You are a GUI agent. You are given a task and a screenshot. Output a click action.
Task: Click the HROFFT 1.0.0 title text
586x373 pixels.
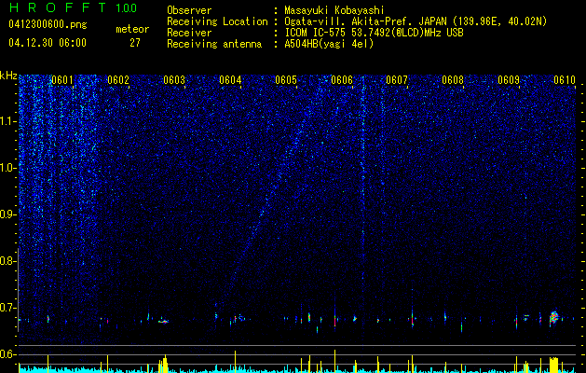73,7
